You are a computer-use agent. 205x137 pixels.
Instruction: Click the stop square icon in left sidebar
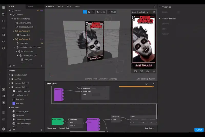(x=4, y=35)
